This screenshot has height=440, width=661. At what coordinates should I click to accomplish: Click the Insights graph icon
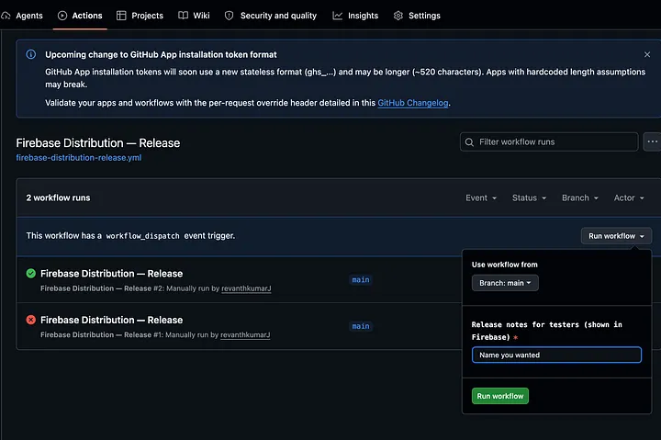337,16
